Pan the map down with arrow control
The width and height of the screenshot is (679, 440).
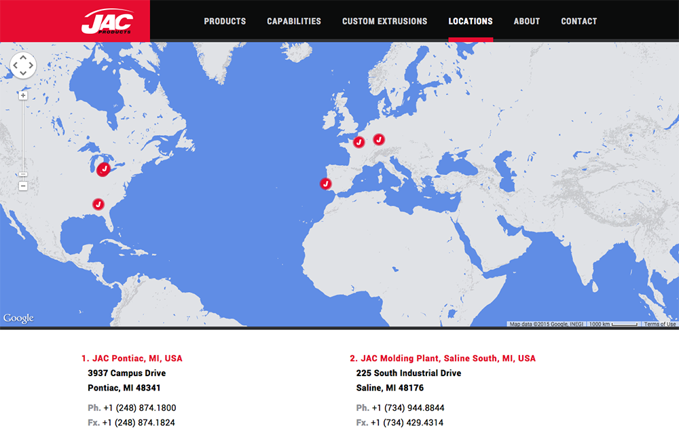tap(23, 73)
